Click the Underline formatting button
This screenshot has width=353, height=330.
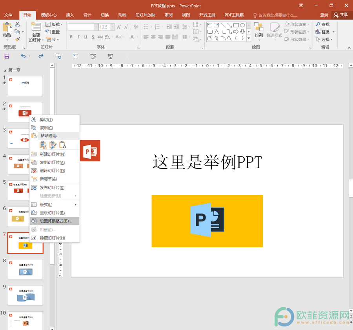86,37
